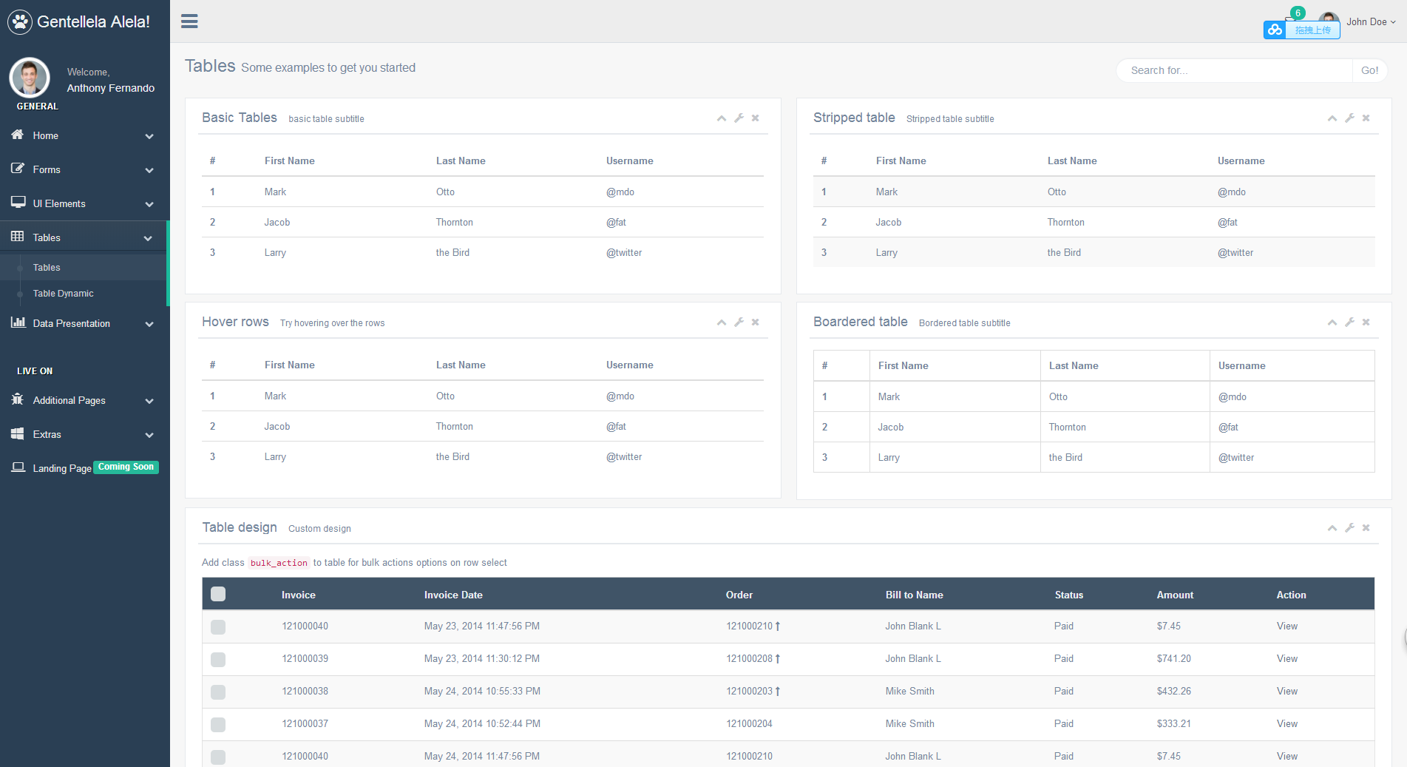This screenshot has width=1407, height=767.
Task: Click the Landing Page laptop icon
Action: pyautogui.click(x=18, y=467)
